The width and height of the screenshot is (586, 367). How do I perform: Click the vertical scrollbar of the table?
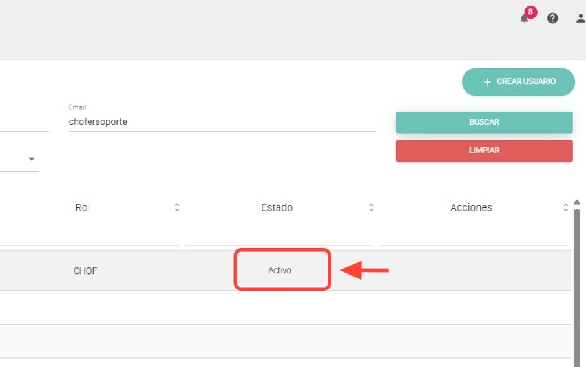point(576,284)
